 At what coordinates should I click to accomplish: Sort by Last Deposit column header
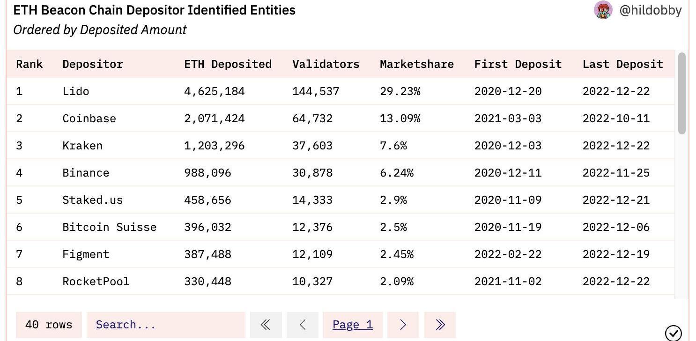tap(623, 64)
